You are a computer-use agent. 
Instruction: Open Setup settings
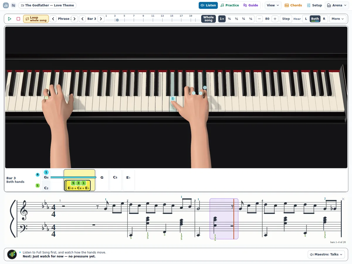(314, 5)
